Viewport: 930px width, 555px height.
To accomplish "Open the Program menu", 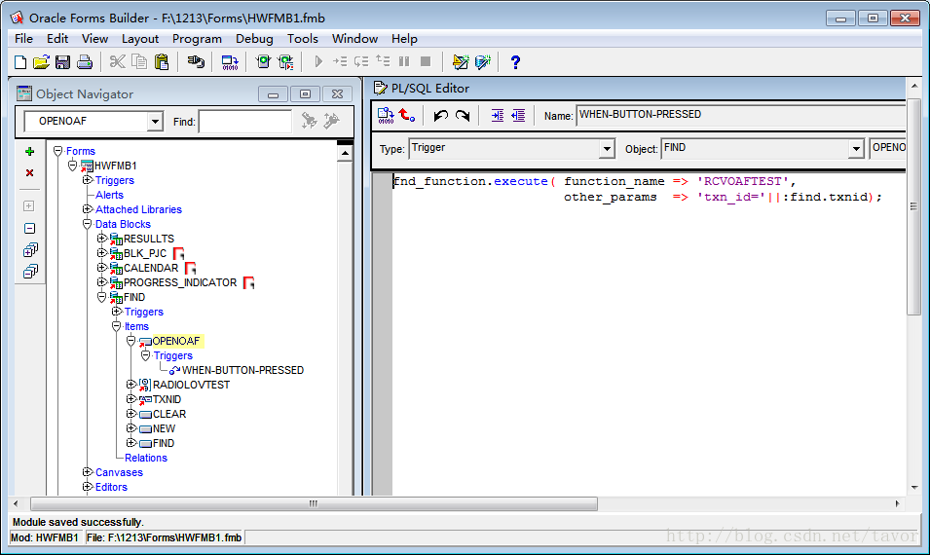I will coord(197,39).
